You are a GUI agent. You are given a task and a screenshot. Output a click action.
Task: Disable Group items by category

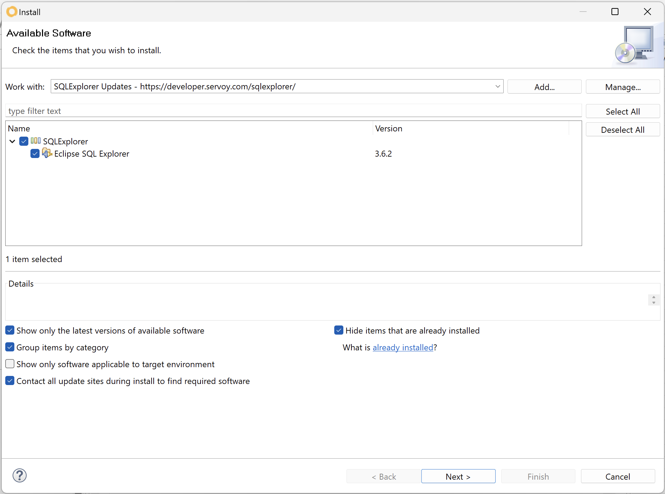point(9,347)
